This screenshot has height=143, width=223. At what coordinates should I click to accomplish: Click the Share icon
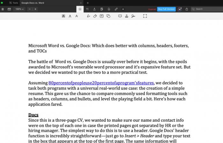point(187,9)
